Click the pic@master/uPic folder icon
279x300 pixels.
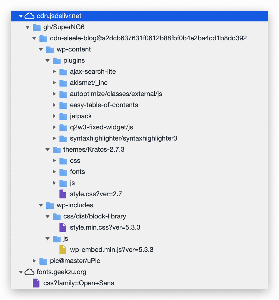coord(43,261)
